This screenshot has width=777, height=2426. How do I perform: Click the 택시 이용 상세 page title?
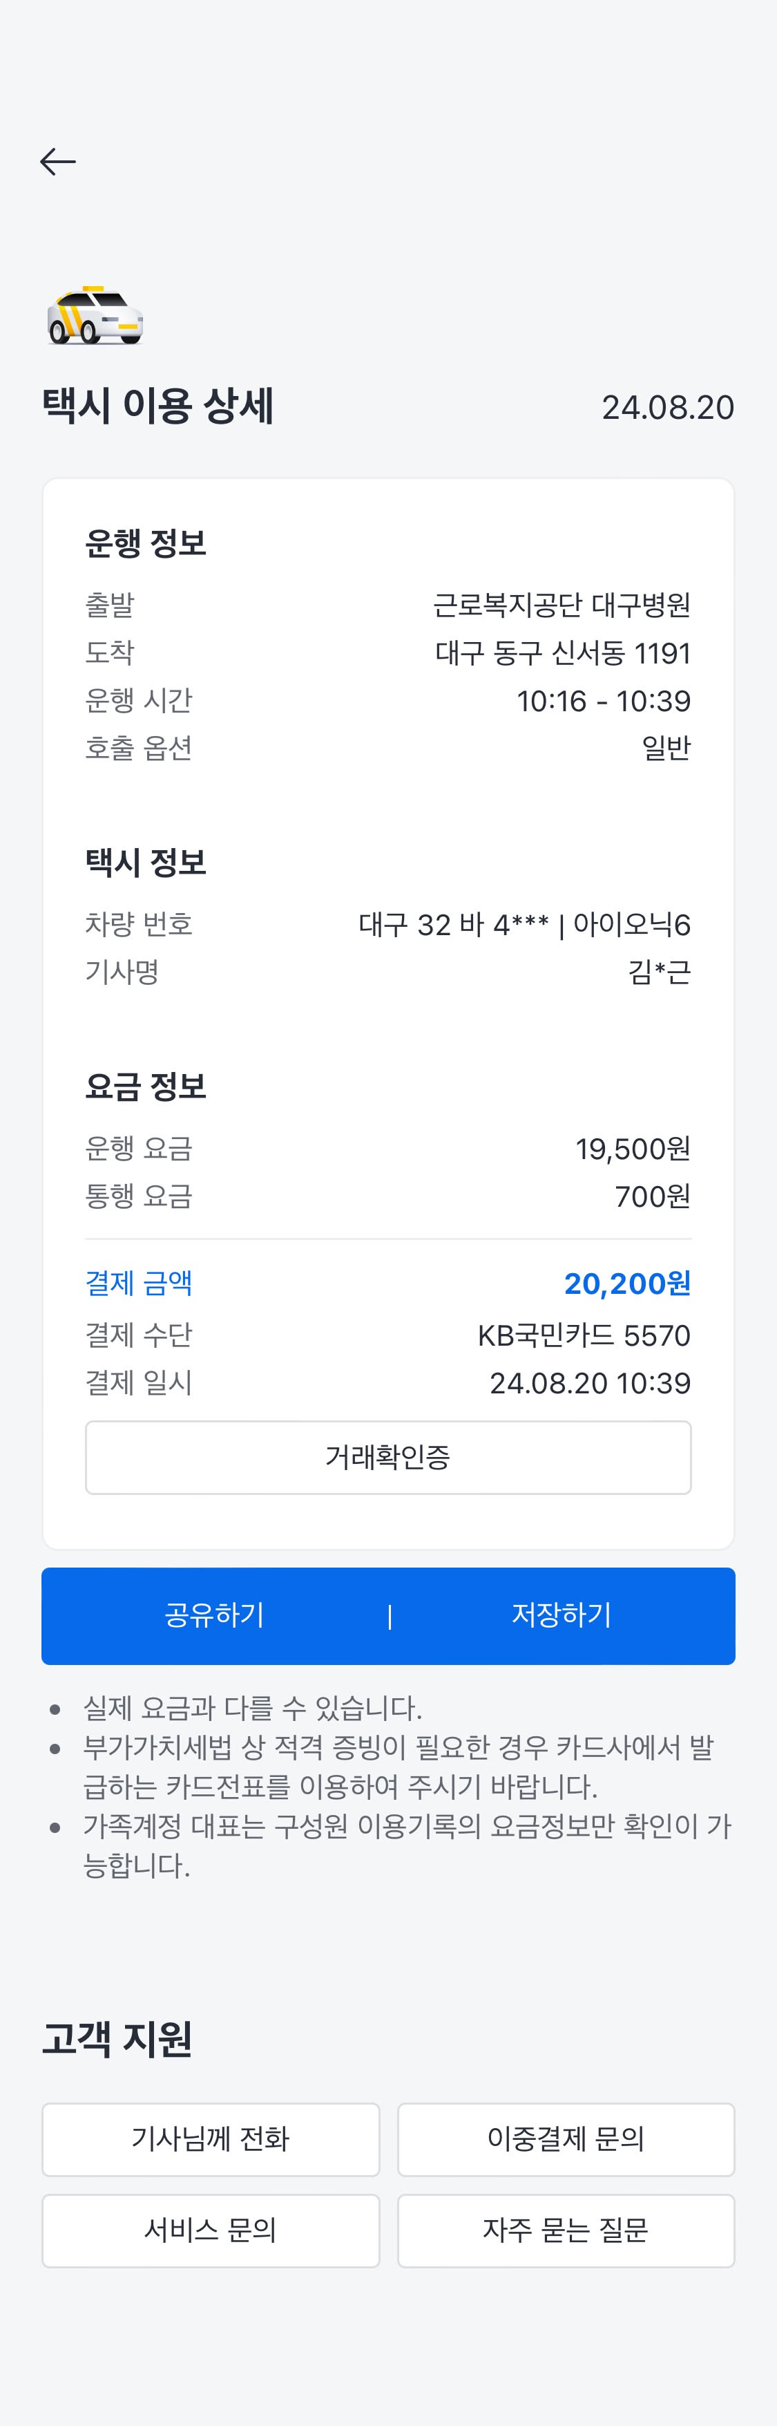click(158, 406)
